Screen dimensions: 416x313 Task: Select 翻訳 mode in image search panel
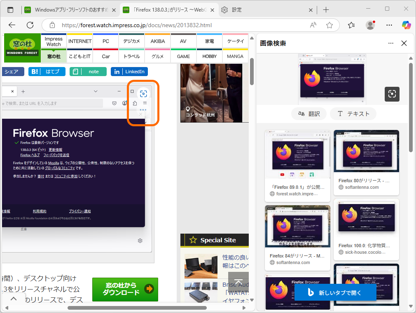pos(308,114)
